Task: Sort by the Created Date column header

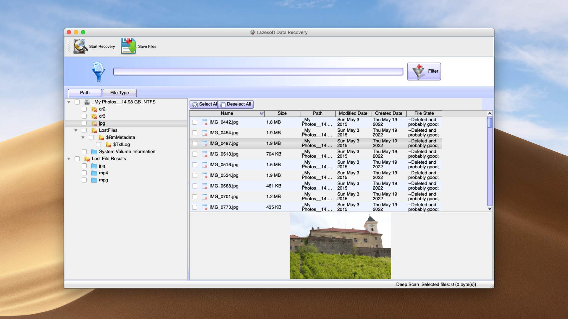Action: pyautogui.click(x=389, y=113)
